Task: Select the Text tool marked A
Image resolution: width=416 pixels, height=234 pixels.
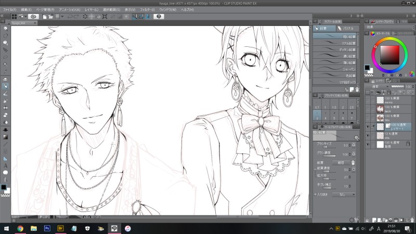Action: click(x=5, y=165)
